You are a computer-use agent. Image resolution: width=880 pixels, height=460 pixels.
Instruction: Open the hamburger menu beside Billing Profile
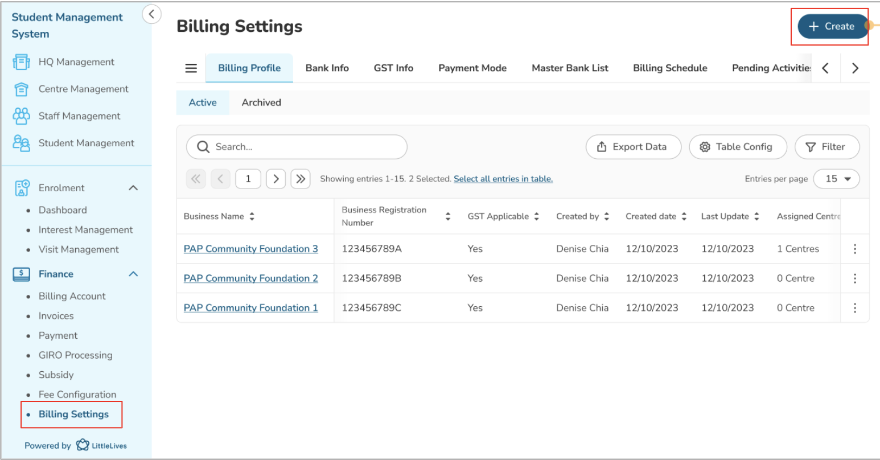(191, 68)
